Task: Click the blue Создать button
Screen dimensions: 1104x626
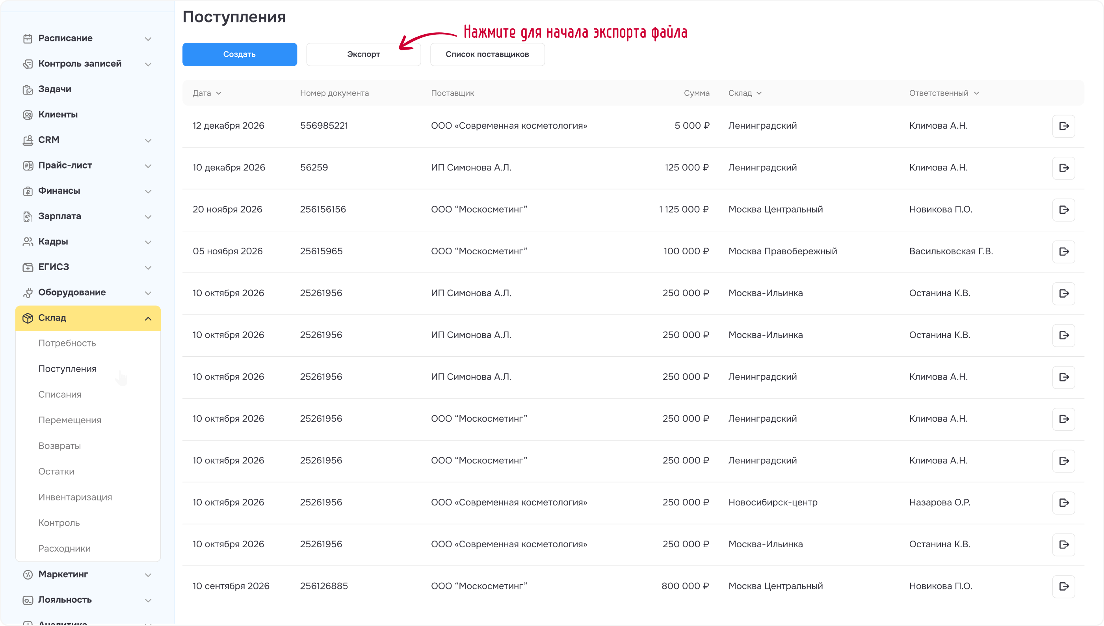Action: point(240,54)
